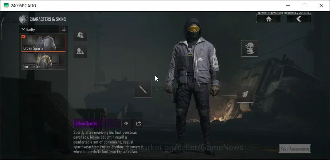Open the sort order icon beside Rarity
Screen dimensions: 330x160
tap(63, 29)
